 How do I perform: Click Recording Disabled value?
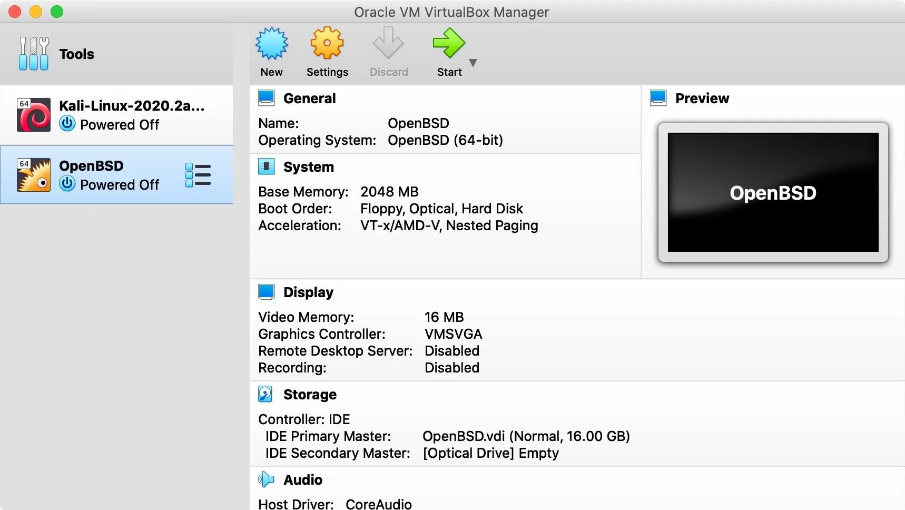coord(452,368)
